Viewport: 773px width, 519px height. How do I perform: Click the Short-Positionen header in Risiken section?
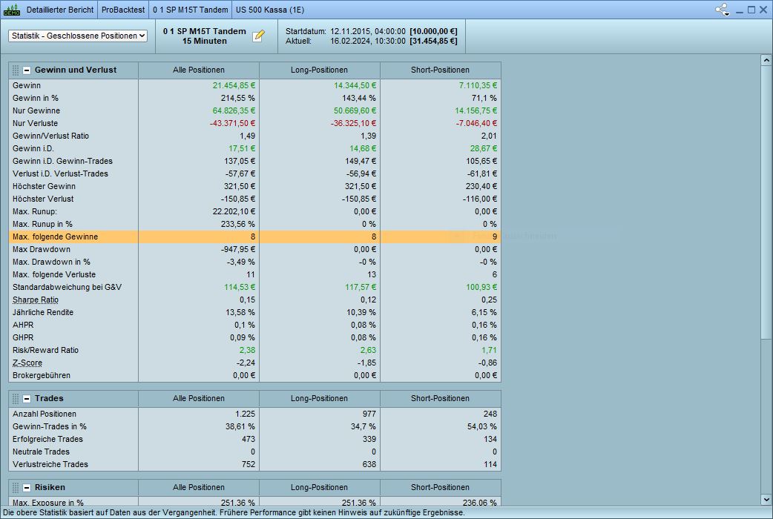coord(440,487)
